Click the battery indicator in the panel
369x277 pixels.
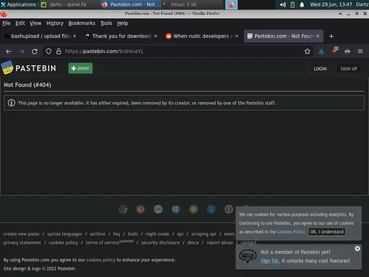pos(293,4)
